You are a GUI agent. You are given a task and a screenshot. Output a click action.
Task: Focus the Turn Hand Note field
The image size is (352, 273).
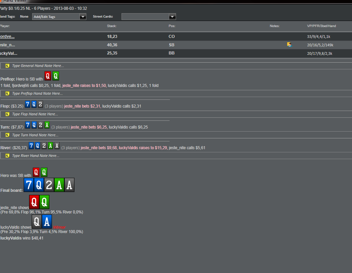pyautogui.click(x=176, y=135)
